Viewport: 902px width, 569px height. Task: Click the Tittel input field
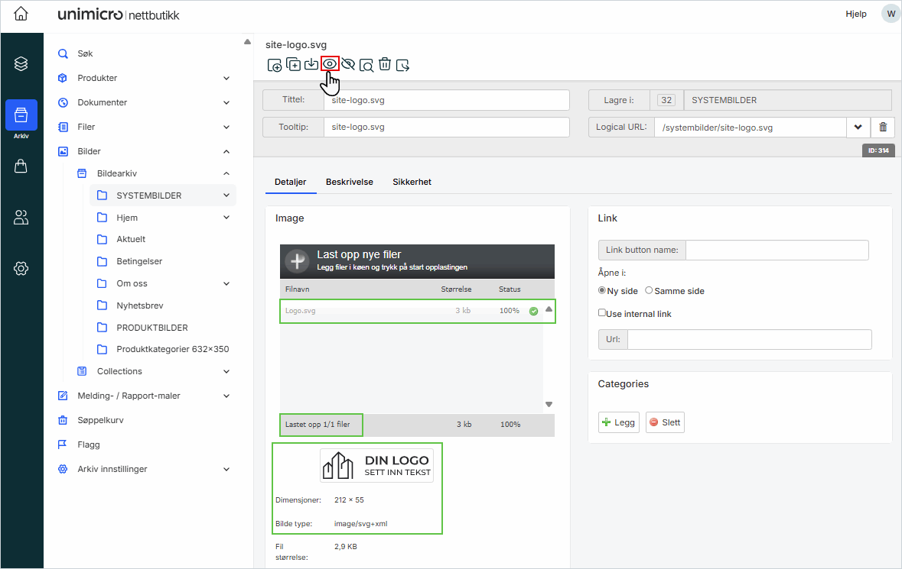click(x=446, y=100)
